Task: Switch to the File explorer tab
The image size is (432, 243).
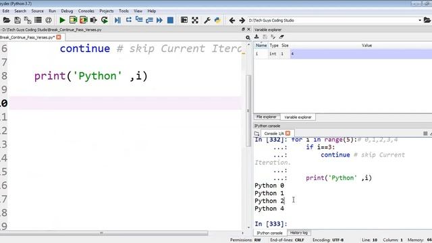Action: point(267,117)
